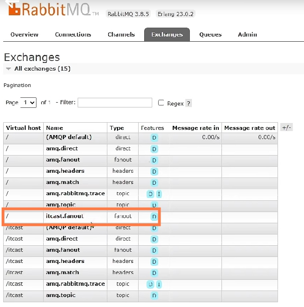
Task: Click D badge of /itcast amq.rabbitmq.trace
Action: click(150, 284)
